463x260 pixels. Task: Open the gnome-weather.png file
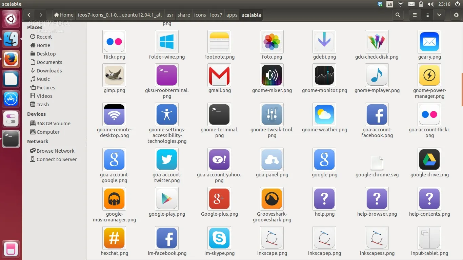tap(324, 114)
